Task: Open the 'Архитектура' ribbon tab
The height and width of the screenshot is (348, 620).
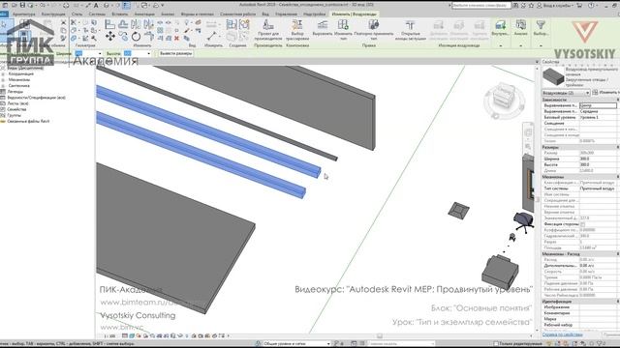Action: tap(23, 14)
